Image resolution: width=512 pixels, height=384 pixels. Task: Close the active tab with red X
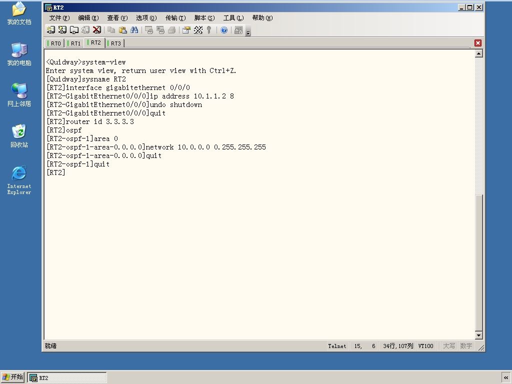tap(478, 43)
